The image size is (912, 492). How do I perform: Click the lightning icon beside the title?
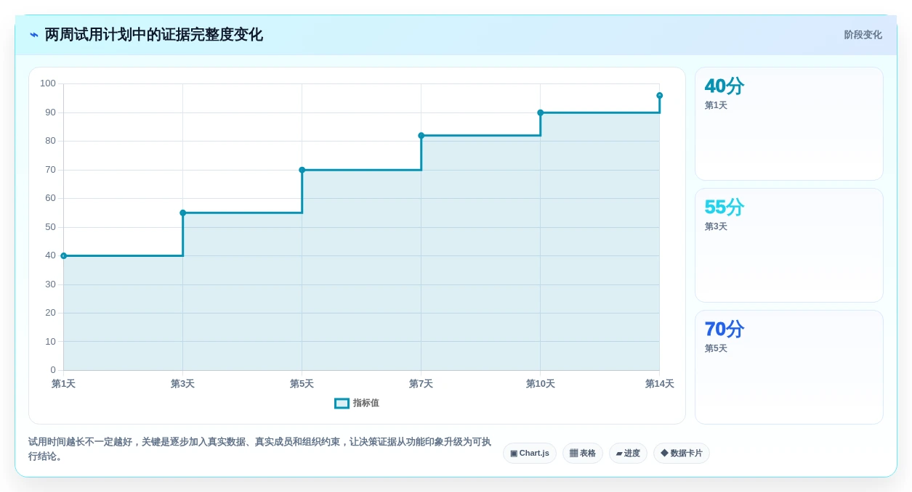click(34, 35)
